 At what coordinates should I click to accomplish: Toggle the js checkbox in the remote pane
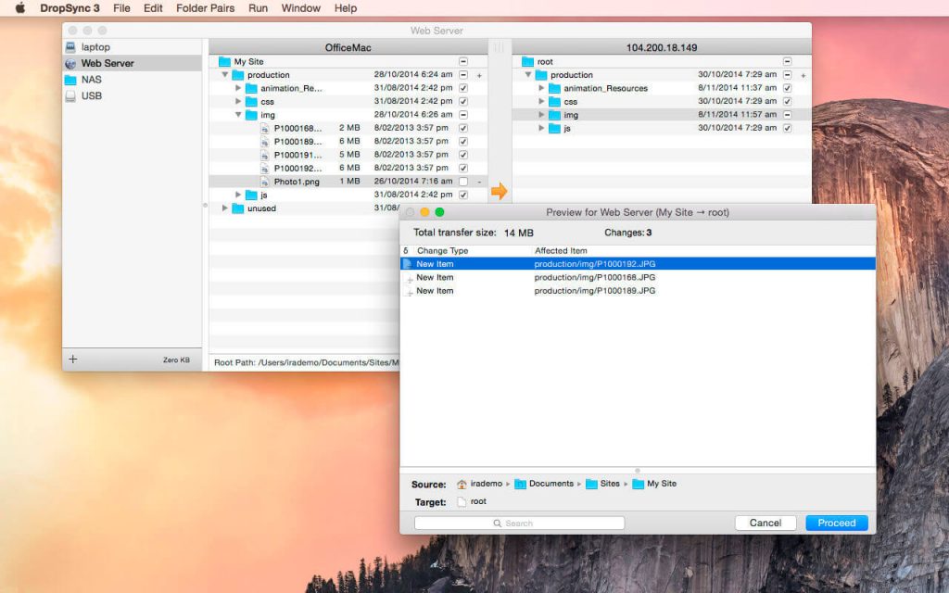pyautogui.click(x=787, y=128)
